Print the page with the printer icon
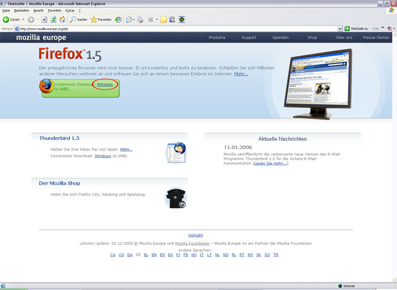 pyautogui.click(x=140, y=19)
